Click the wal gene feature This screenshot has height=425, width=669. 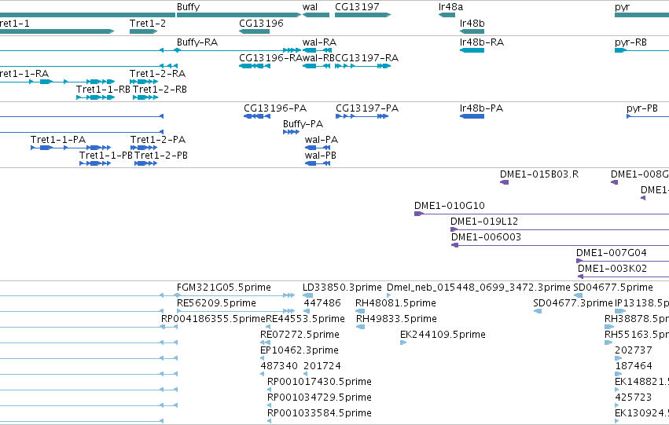coord(316,15)
